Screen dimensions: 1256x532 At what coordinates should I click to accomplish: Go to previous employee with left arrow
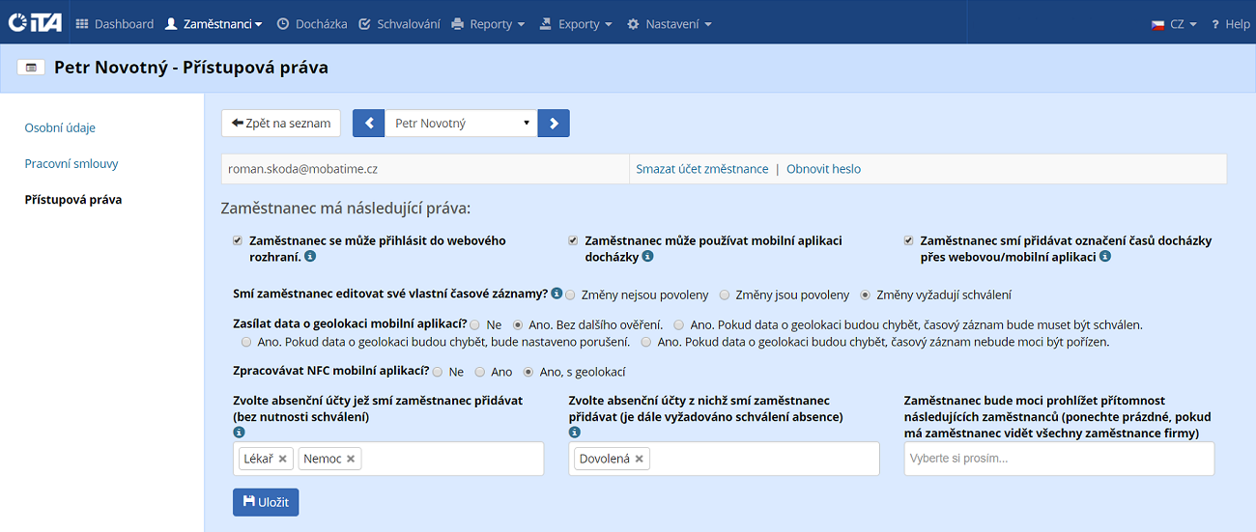click(368, 124)
